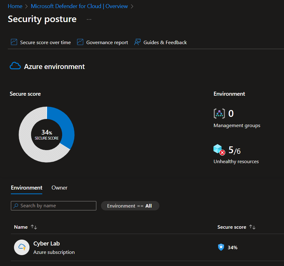Switch to the Owner tab

tap(59, 188)
